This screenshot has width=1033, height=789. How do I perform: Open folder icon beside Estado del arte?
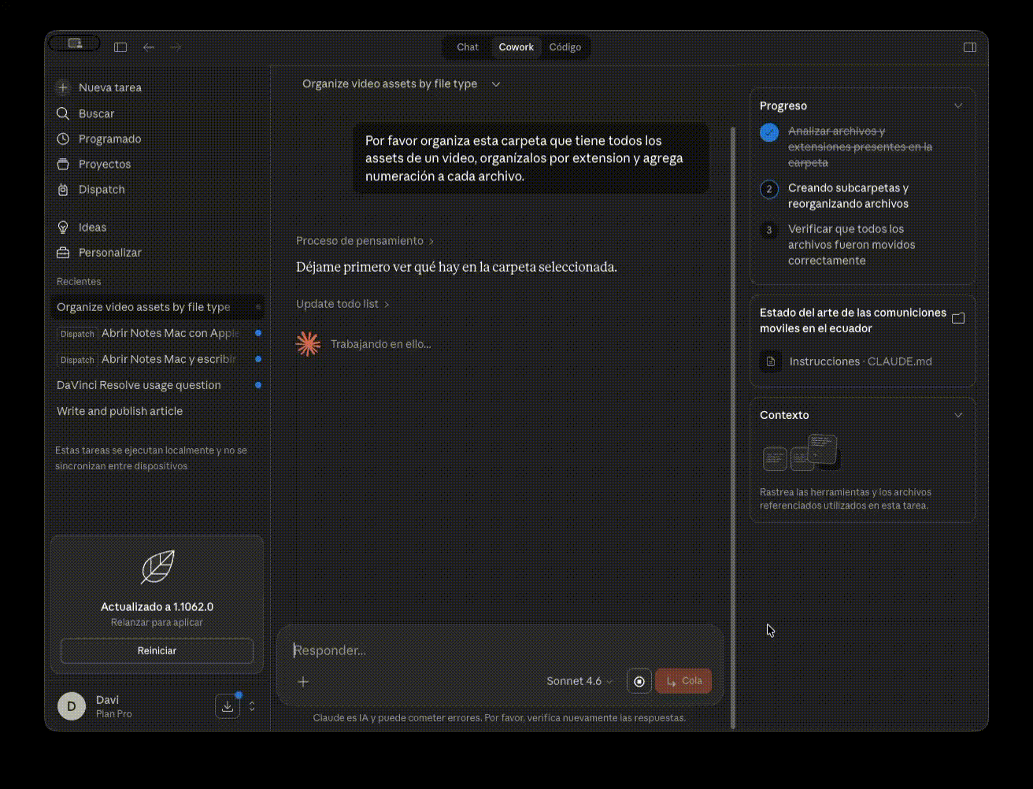click(958, 319)
